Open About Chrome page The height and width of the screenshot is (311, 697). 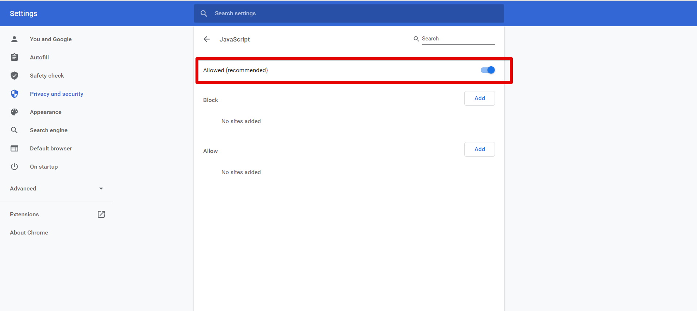[29, 233]
